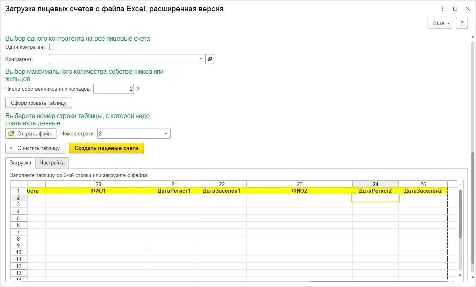
Task: Select row header 10
Action: pyautogui.click(x=19, y=252)
